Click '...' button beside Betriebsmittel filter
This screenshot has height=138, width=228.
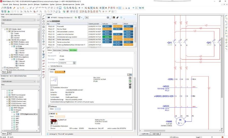click(38, 81)
